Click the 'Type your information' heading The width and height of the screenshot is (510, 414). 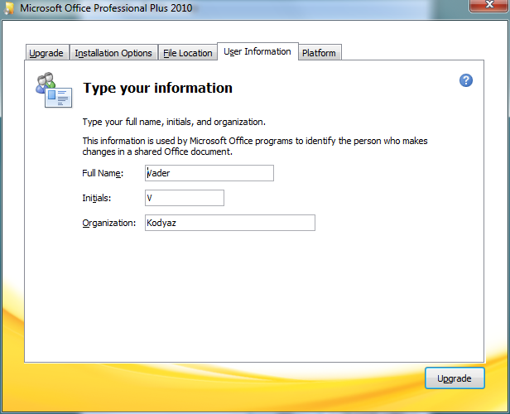click(158, 88)
